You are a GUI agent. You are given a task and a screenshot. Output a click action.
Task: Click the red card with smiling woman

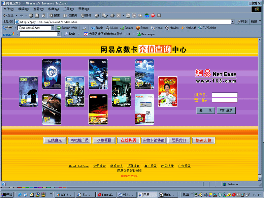(168, 92)
